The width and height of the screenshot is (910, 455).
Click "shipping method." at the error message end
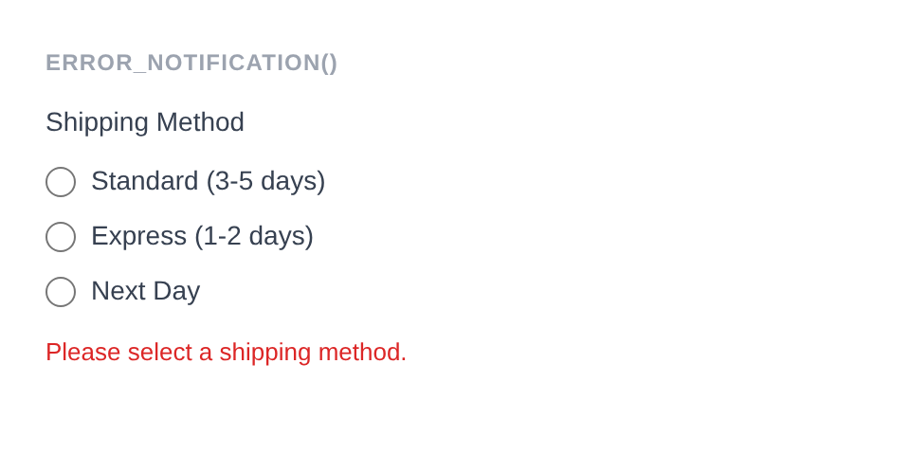point(313,353)
